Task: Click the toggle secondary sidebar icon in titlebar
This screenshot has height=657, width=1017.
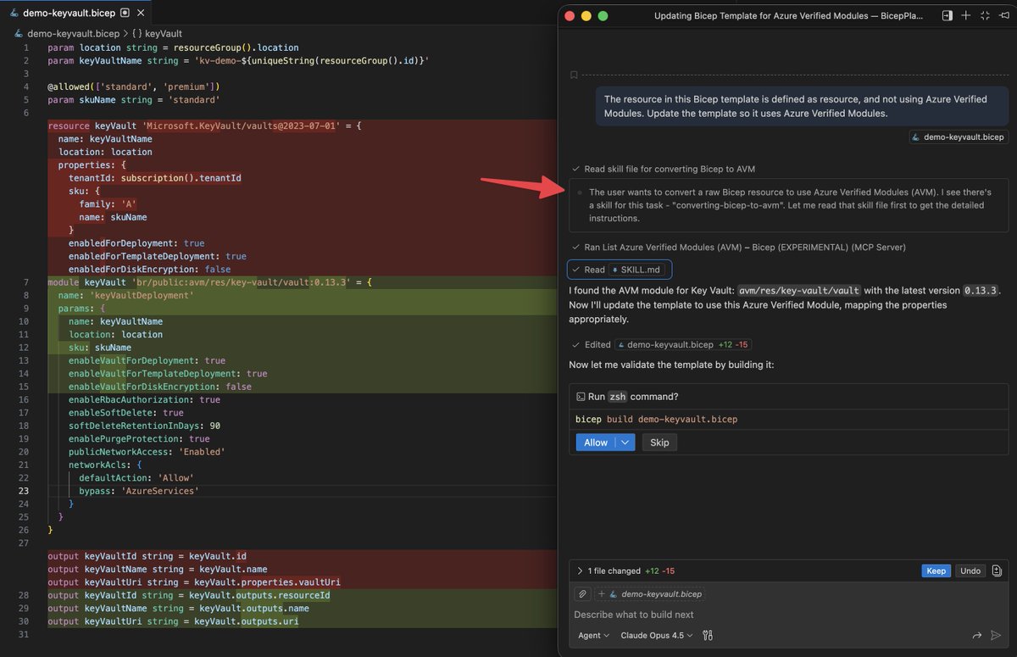Action: (x=948, y=15)
